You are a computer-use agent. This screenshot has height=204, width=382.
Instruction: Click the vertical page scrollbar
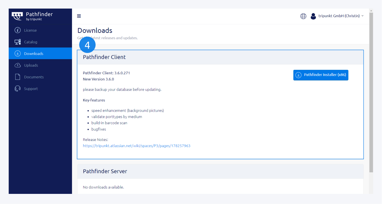(371, 91)
